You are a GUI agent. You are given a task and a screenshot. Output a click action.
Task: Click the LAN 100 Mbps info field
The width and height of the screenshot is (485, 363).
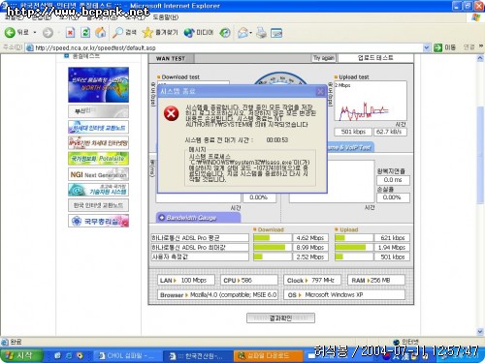[x=186, y=280]
